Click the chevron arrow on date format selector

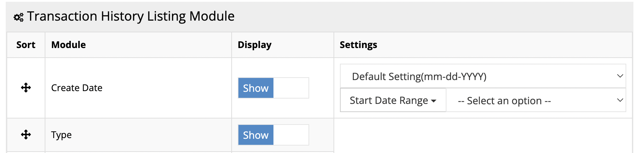coord(620,76)
